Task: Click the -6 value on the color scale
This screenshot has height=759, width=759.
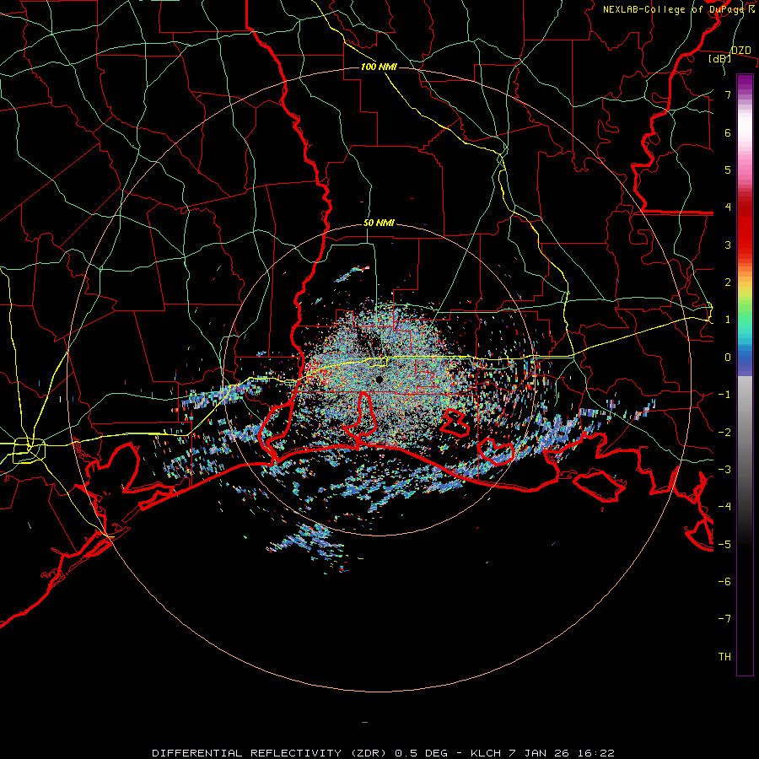Action: [724, 582]
